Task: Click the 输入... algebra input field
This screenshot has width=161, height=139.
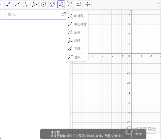Action: [x=33, y=14]
